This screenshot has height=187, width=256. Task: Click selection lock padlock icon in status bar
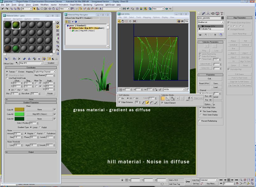(x=122, y=180)
